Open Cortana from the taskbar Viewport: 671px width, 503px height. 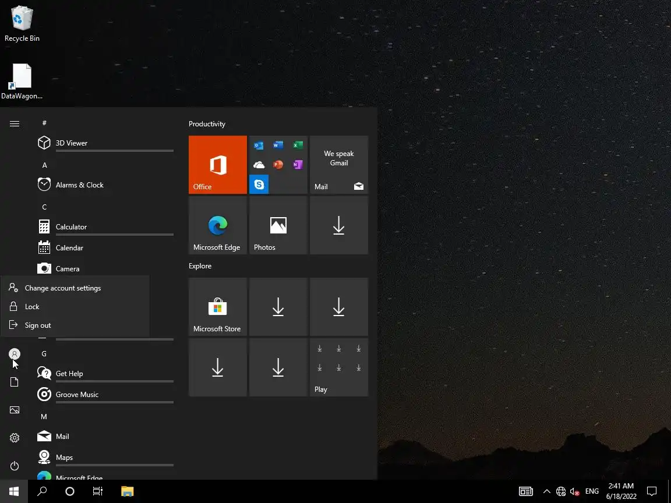pyautogui.click(x=70, y=491)
